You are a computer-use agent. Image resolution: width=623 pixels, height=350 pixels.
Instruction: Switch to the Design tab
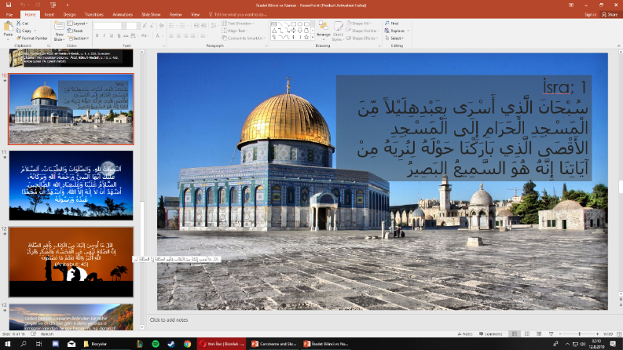click(69, 15)
